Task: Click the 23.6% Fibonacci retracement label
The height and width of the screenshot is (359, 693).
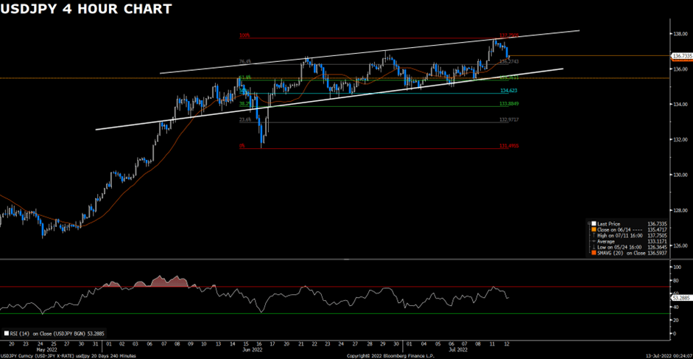Action: 245,119
